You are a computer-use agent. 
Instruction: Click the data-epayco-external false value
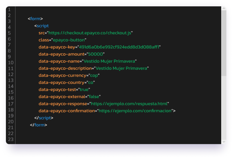tap(94, 97)
